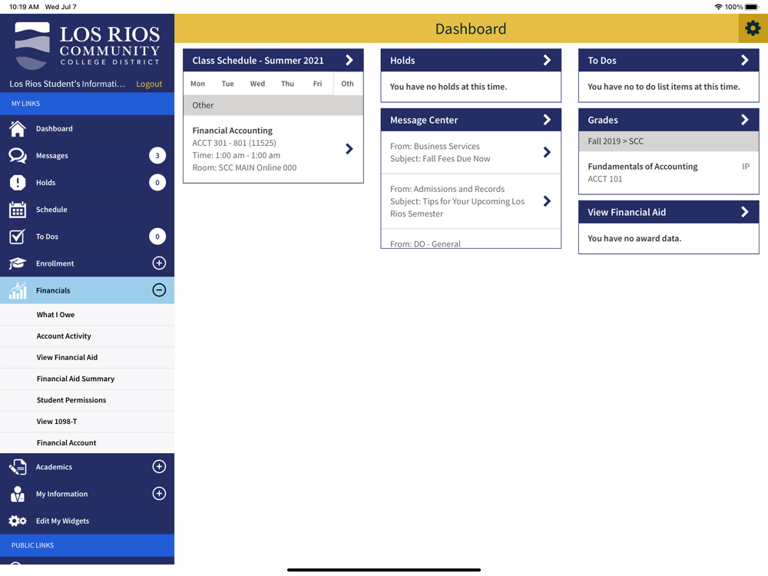Open Financial Aid Summary page
The height and width of the screenshot is (576, 768).
(x=88, y=379)
